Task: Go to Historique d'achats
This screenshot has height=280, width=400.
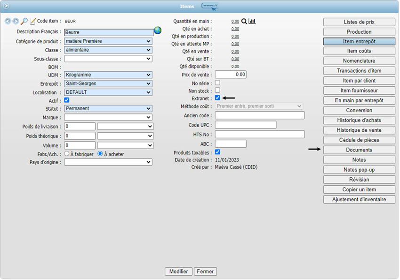Action: (359, 121)
